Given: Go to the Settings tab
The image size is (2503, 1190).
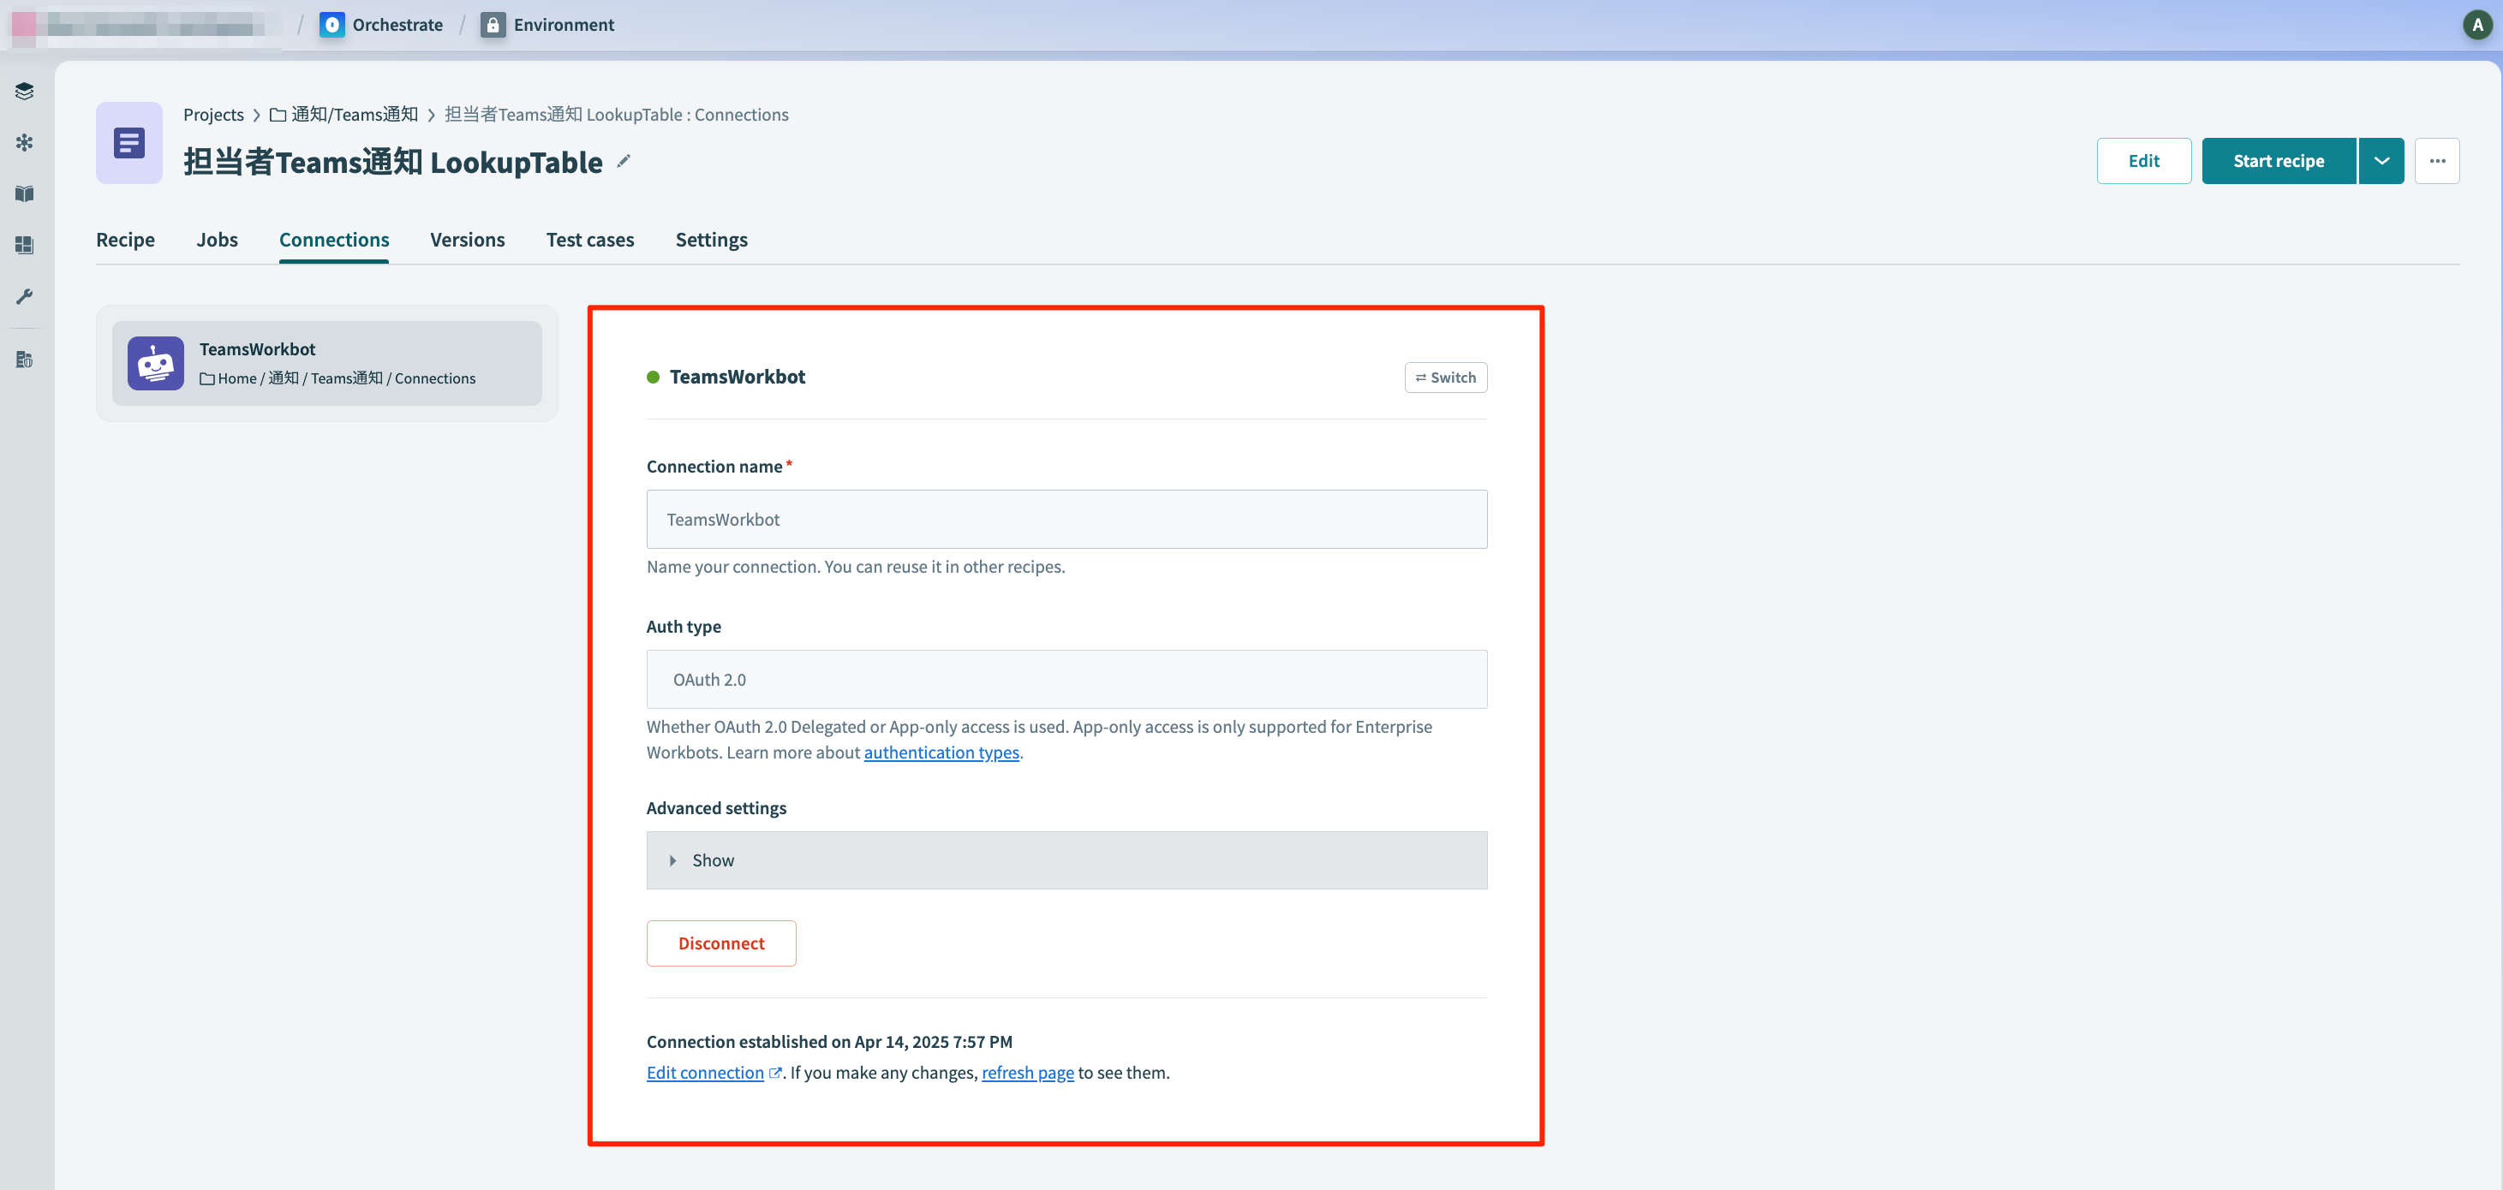Looking at the screenshot, I should (x=711, y=240).
